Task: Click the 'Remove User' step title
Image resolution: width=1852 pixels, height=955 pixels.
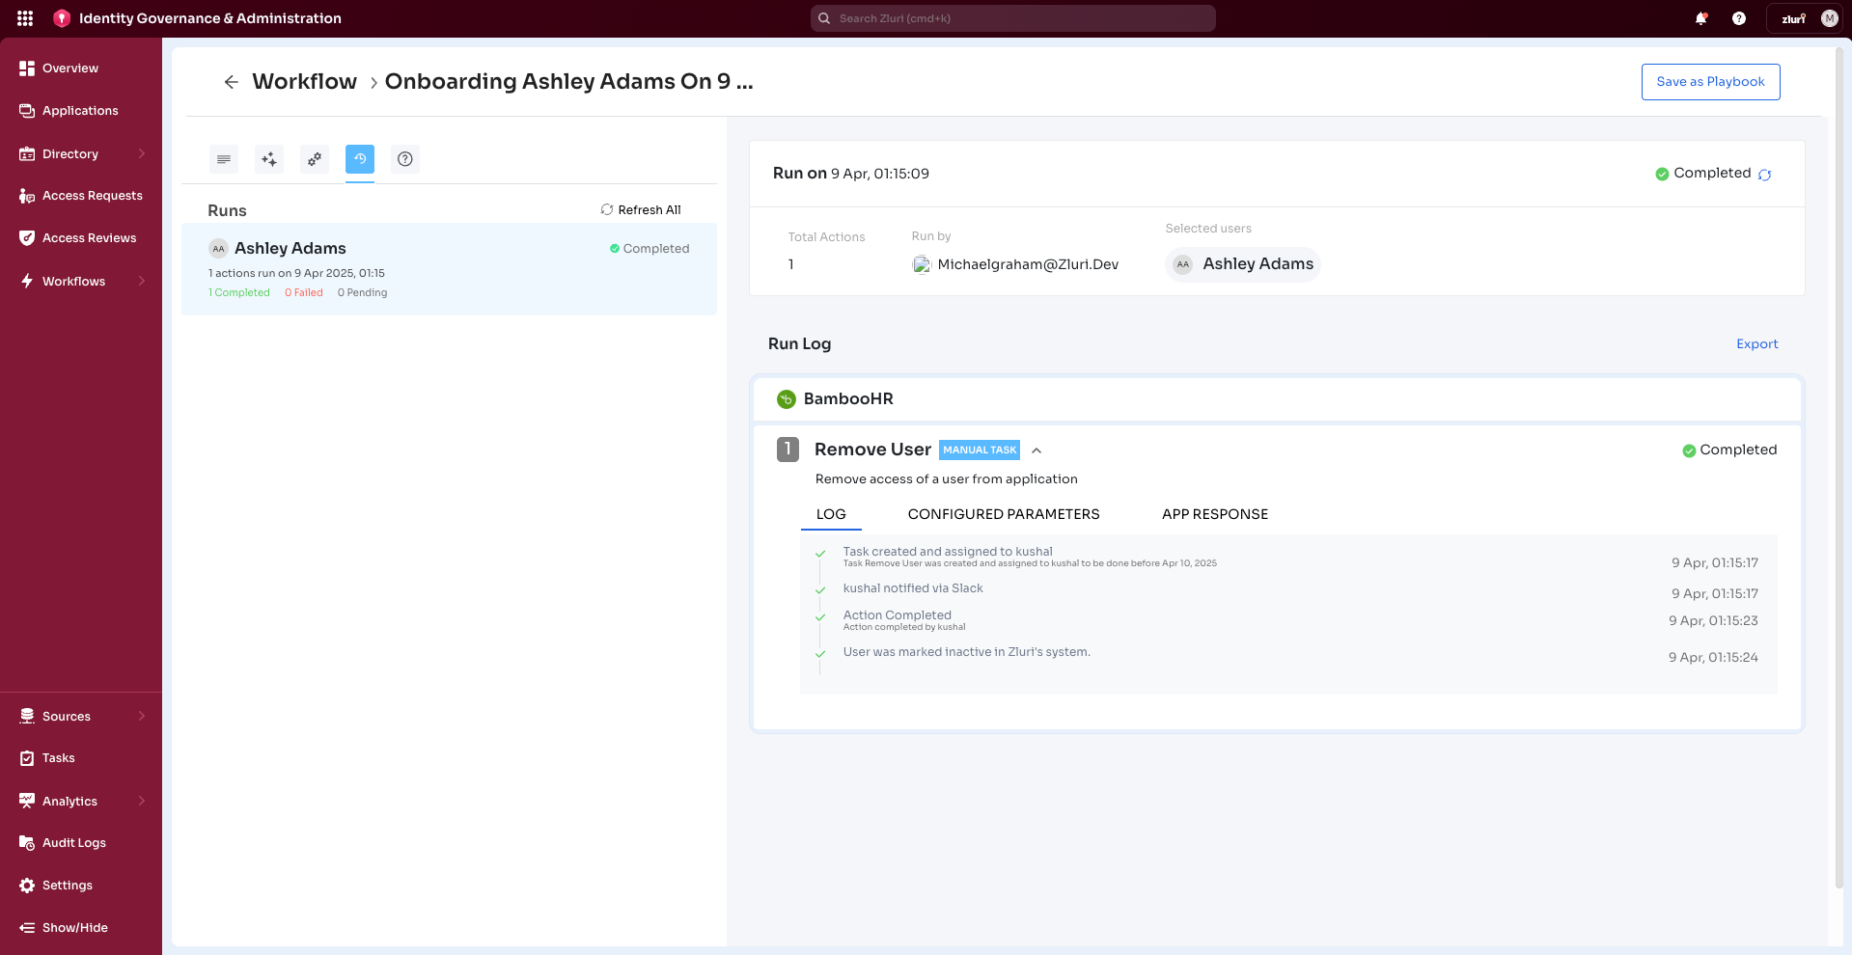Action: 872,450
